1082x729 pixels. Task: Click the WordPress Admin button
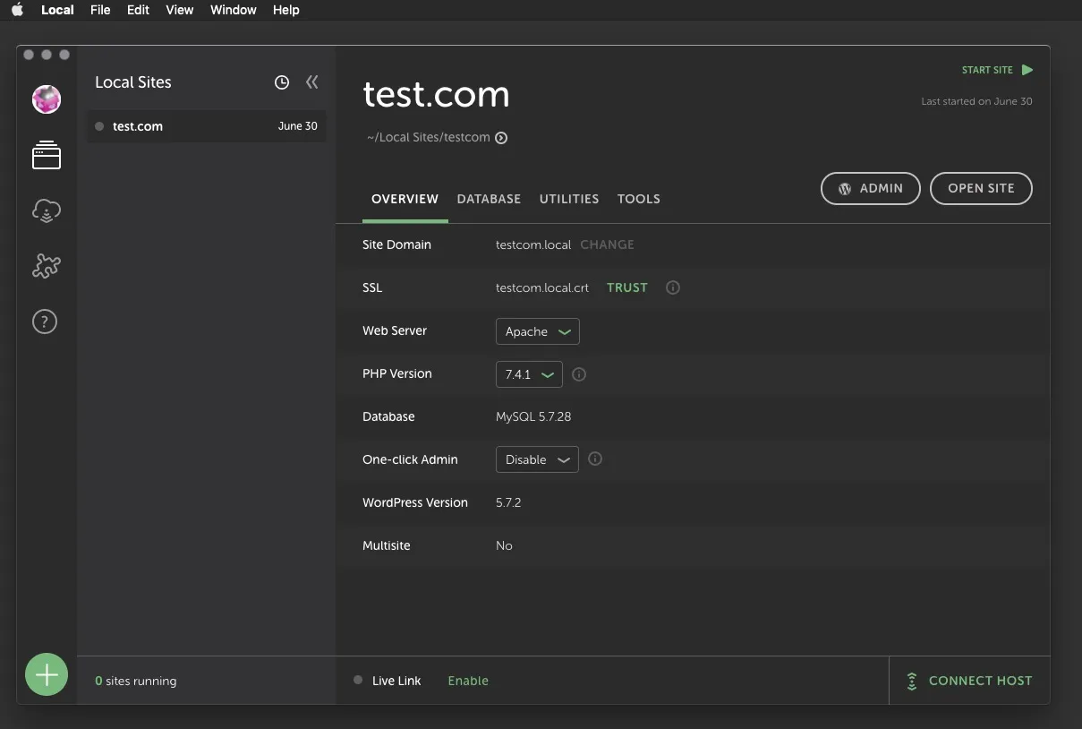[871, 188]
